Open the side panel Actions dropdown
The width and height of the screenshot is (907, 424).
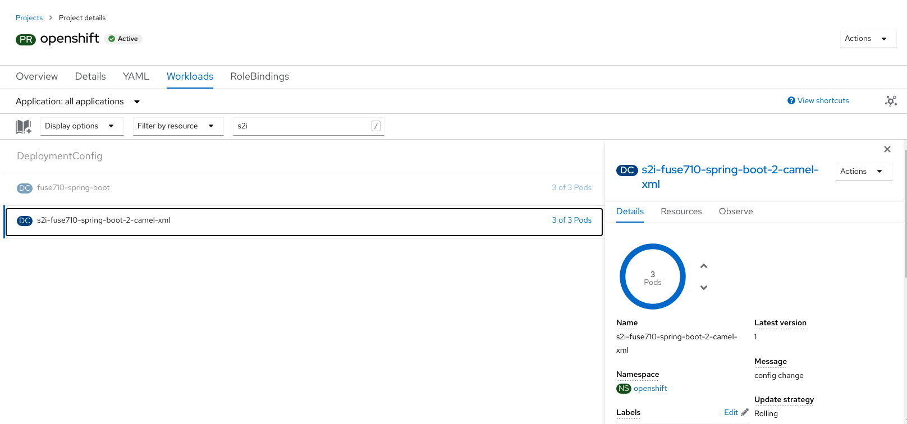(863, 172)
